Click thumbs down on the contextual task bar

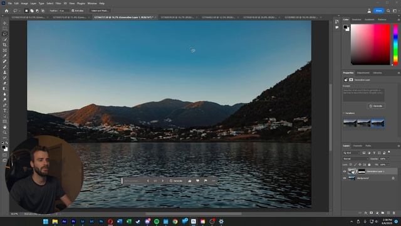[197, 181]
